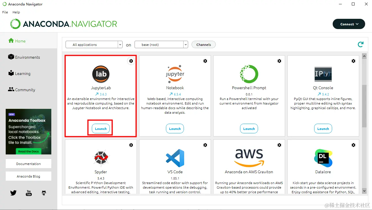Switch to the Environments tab
This screenshot has height=210, width=372.
coord(27,57)
